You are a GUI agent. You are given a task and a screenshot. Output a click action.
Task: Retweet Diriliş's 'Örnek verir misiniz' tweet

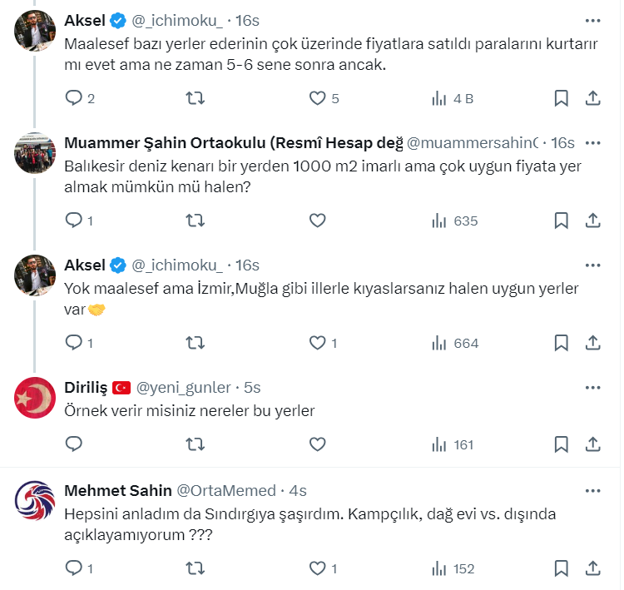tap(195, 444)
